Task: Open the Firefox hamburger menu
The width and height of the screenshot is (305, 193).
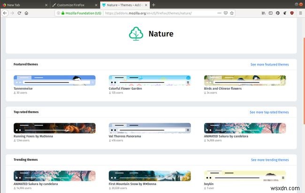Action: point(300,13)
